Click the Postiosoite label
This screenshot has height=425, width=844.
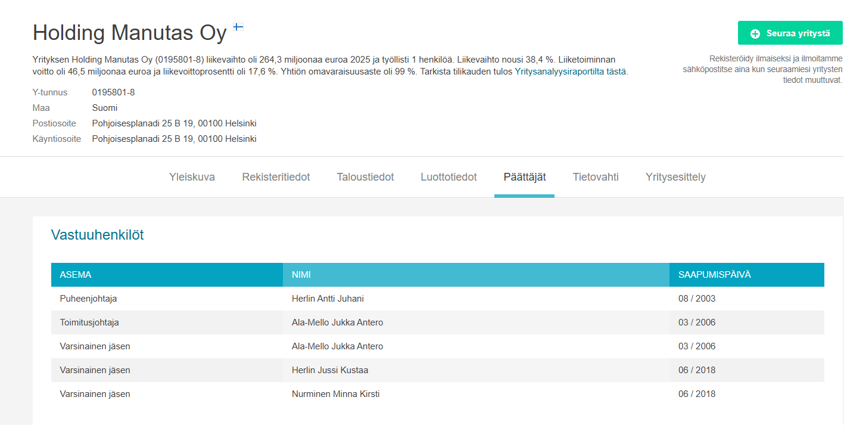pyautogui.click(x=54, y=123)
